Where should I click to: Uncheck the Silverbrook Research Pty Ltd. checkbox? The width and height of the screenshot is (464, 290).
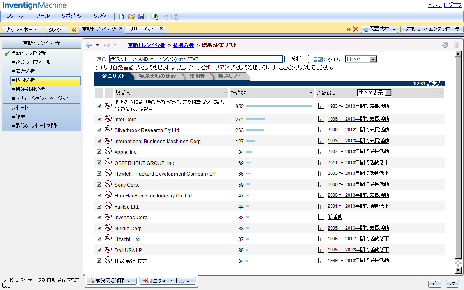pyautogui.click(x=99, y=130)
